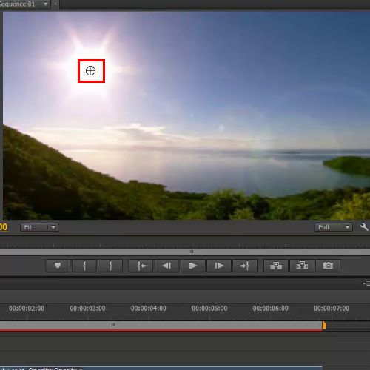
Task: Click the 00:00:06:00 ruler mark
Action: tap(271, 309)
